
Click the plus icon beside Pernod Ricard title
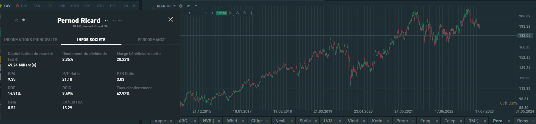[x=9, y=20]
